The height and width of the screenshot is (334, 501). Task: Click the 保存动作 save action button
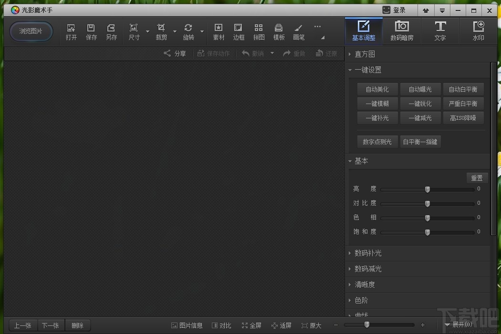pos(213,53)
